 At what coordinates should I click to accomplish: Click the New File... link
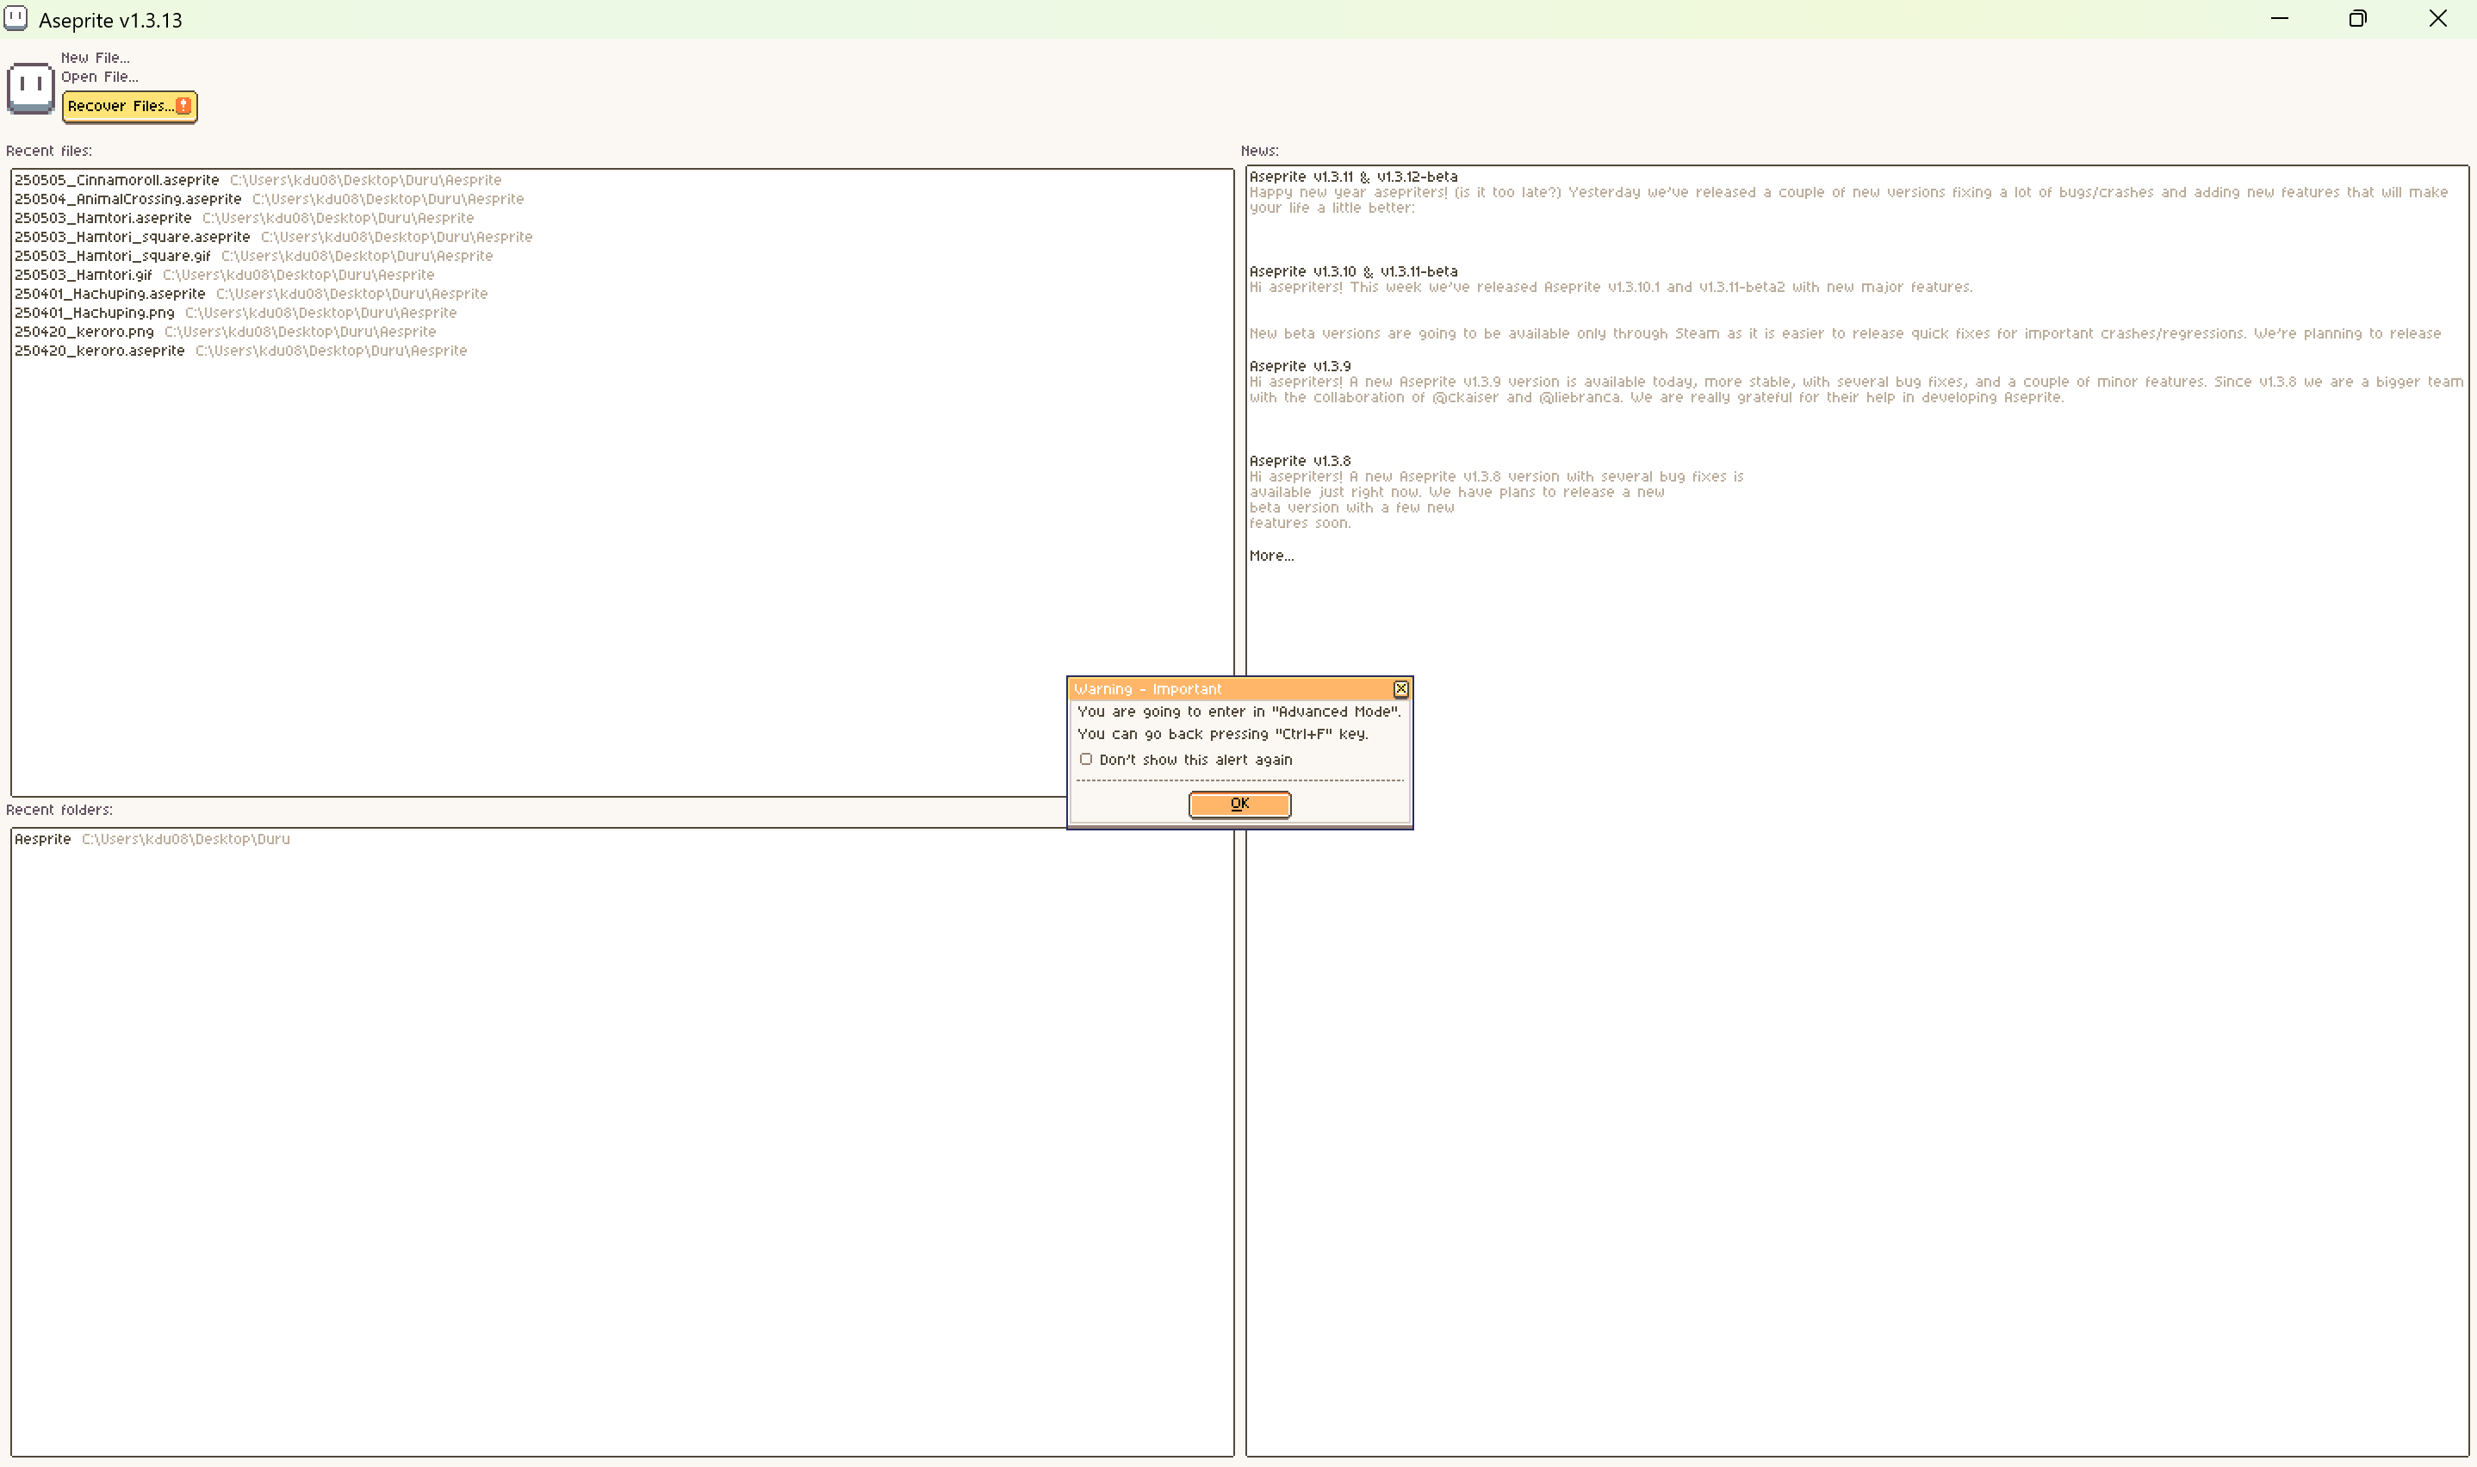[x=95, y=58]
